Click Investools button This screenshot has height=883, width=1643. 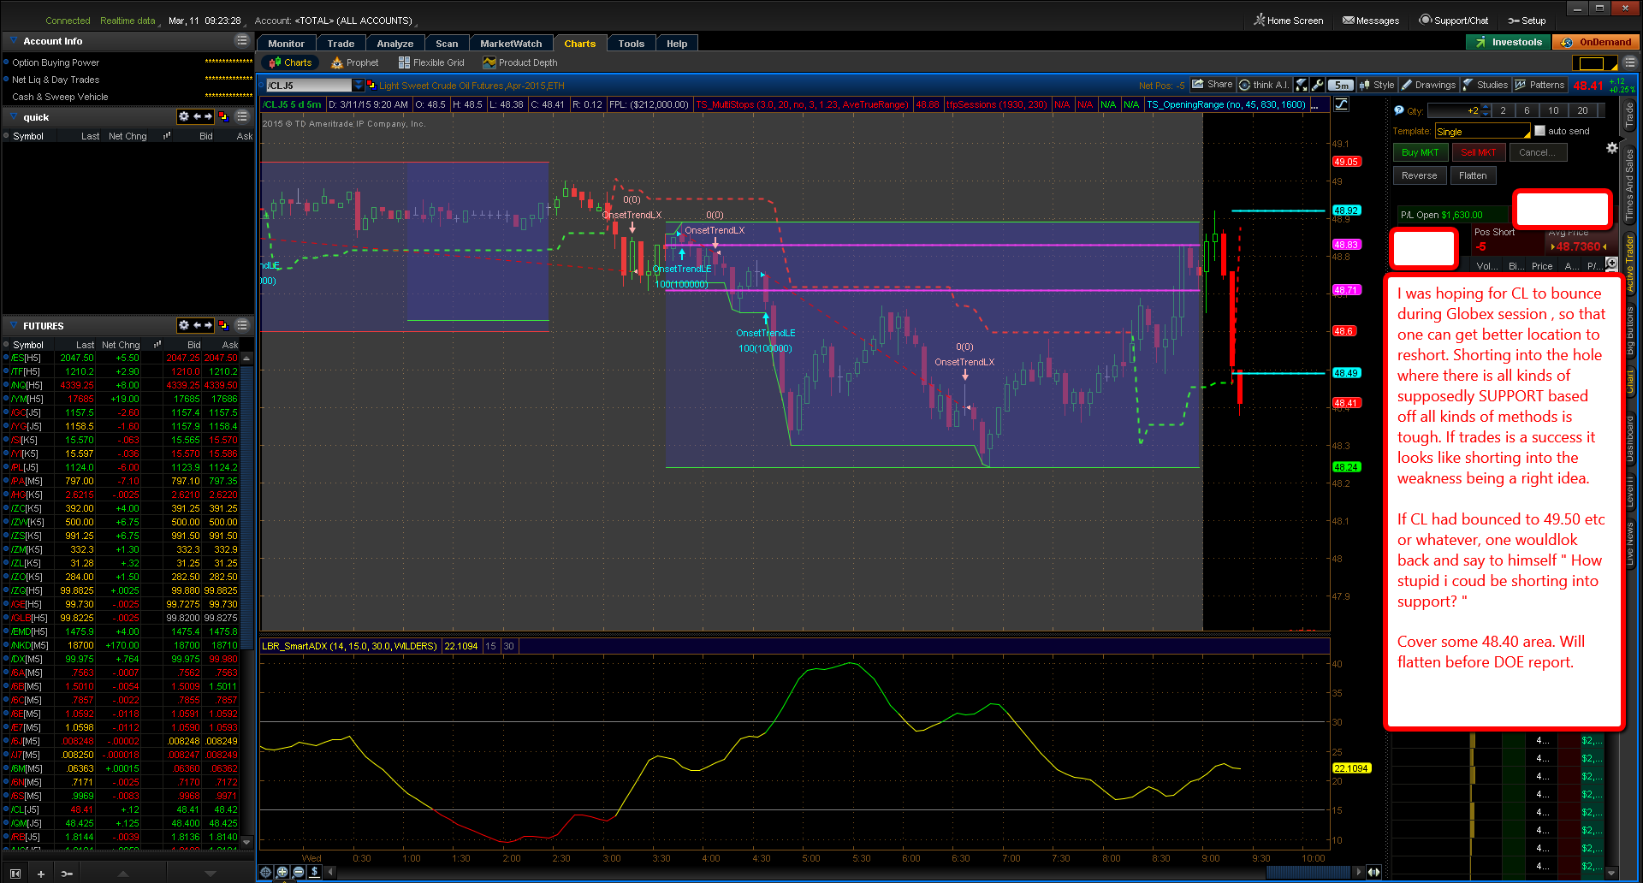pos(1509,42)
